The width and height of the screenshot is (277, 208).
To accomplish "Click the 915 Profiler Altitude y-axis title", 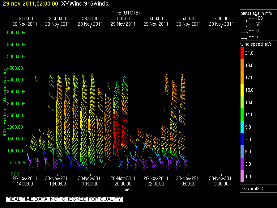I will 5,101.
